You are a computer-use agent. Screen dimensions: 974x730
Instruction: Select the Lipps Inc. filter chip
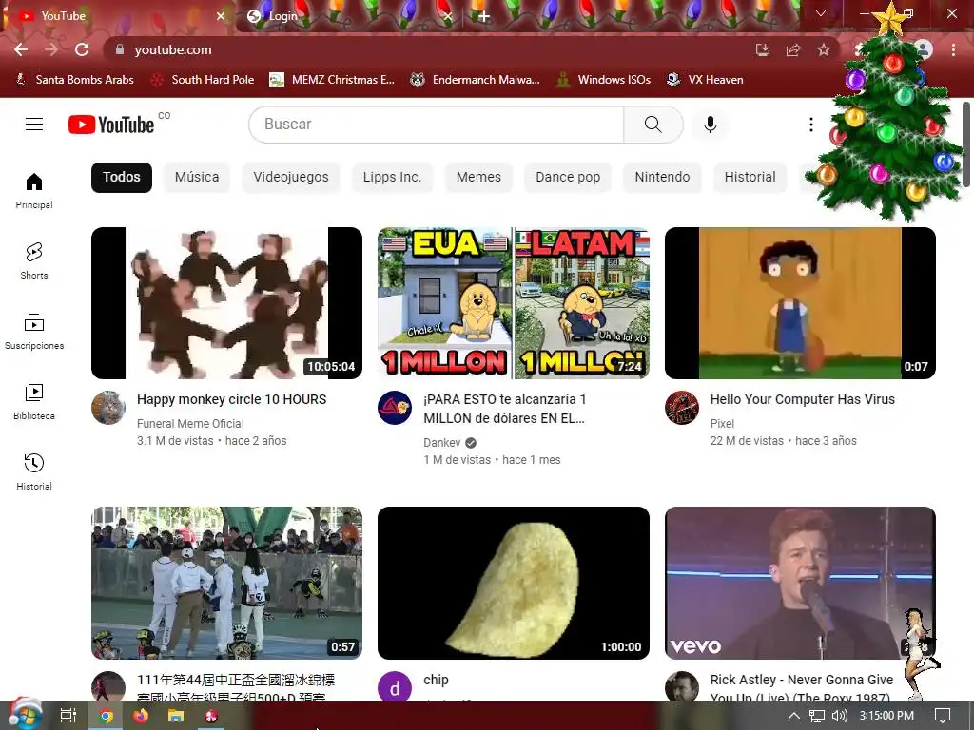point(392,177)
